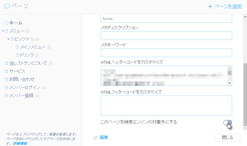Click the header code scrollbar thumb
247x146 pixels.
pyautogui.click(x=229, y=73)
